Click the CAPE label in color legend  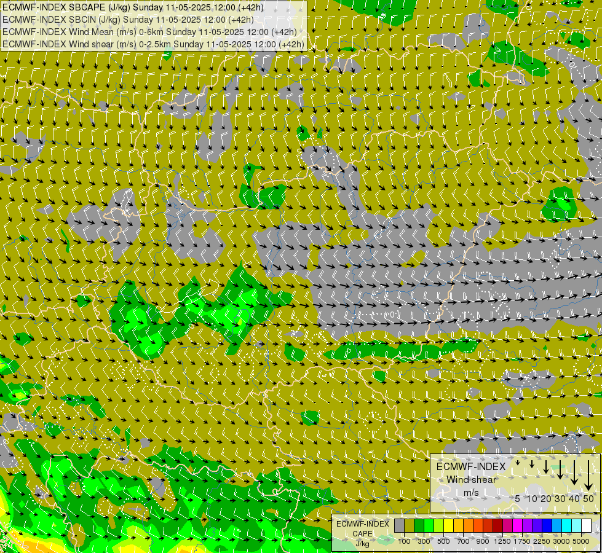tap(362, 534)
